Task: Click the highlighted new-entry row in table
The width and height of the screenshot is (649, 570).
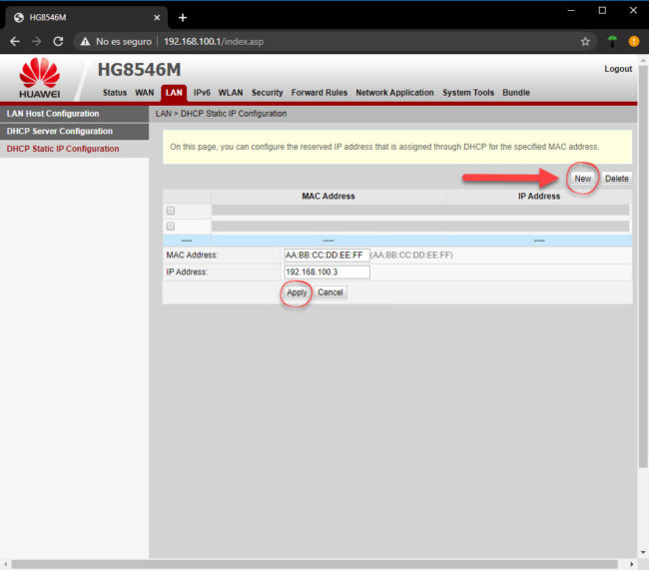Action: point(397,241)
